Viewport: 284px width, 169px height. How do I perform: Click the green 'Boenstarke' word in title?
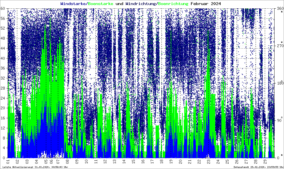pyautogui.click(x=101, y=4)
